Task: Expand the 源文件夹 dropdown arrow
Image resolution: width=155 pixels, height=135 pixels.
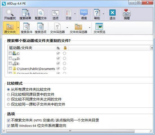Action: 18,28
